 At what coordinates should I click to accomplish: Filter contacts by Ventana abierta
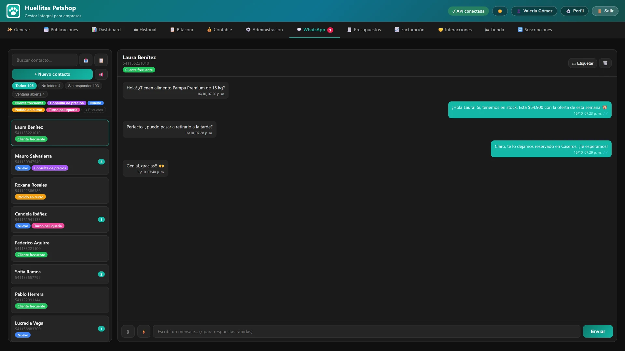point(30,94)
